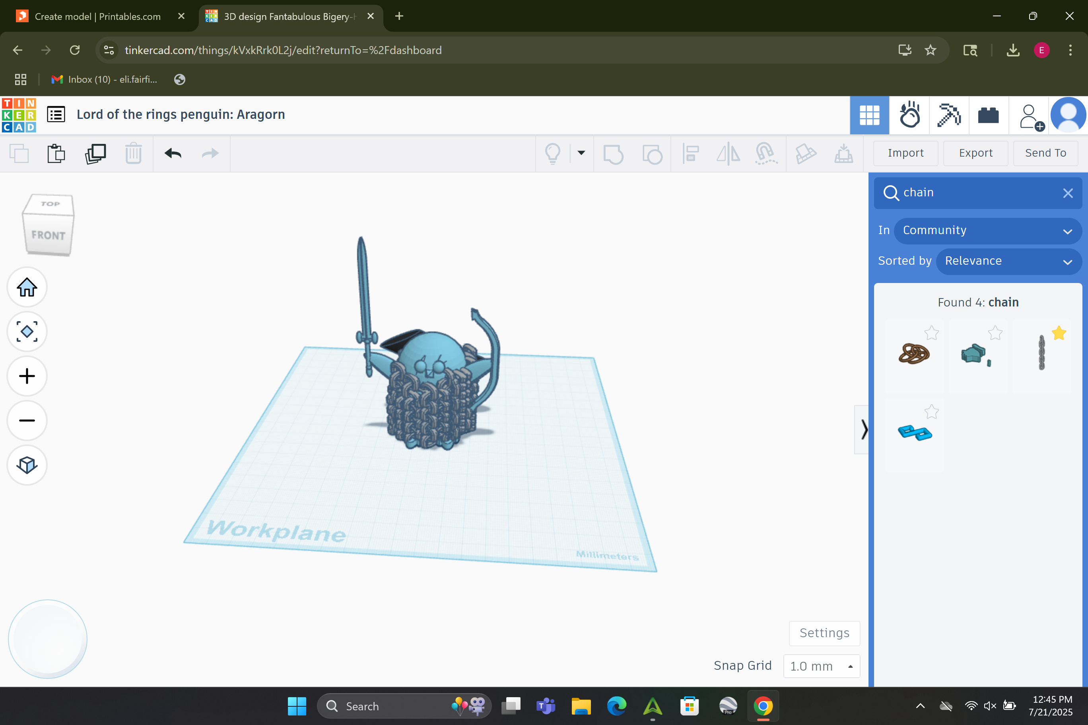1088x725 pixels.
Task: Click the browser address bar URL
Action: click(x=283, y=50)
